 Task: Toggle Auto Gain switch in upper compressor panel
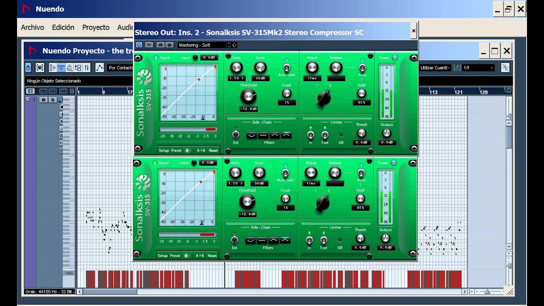click(286, 68)
